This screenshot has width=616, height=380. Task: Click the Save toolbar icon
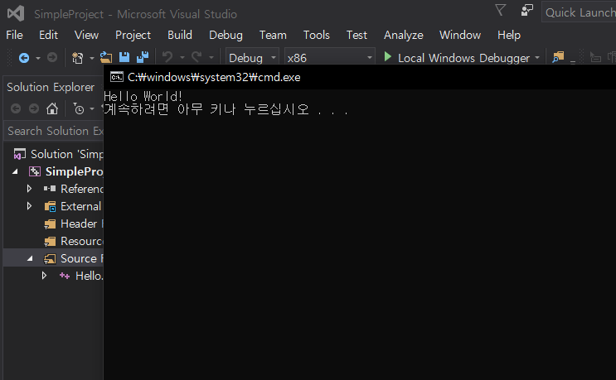click(x=124, y=57)
